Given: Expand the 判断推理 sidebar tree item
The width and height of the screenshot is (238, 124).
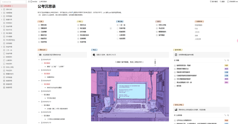Looking at the screenshot, I should coord(1,13).
